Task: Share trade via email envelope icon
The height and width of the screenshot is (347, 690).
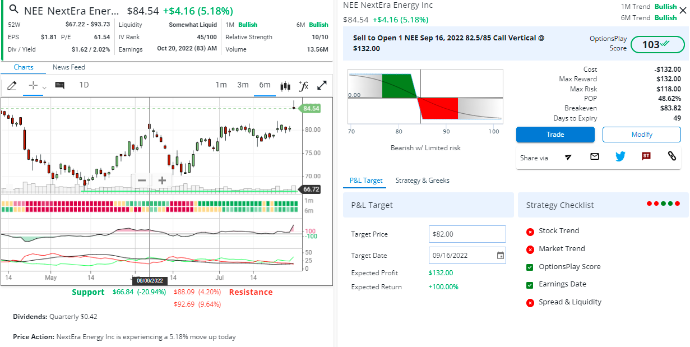Action: tap(595, 156)
